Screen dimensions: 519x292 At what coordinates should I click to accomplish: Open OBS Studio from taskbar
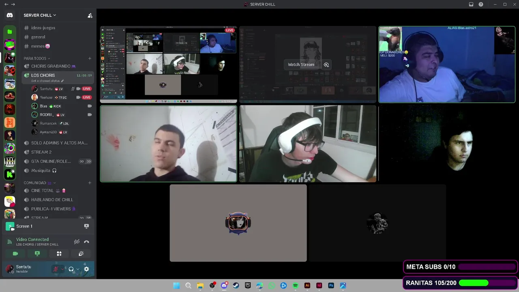[x=212, y=286]
